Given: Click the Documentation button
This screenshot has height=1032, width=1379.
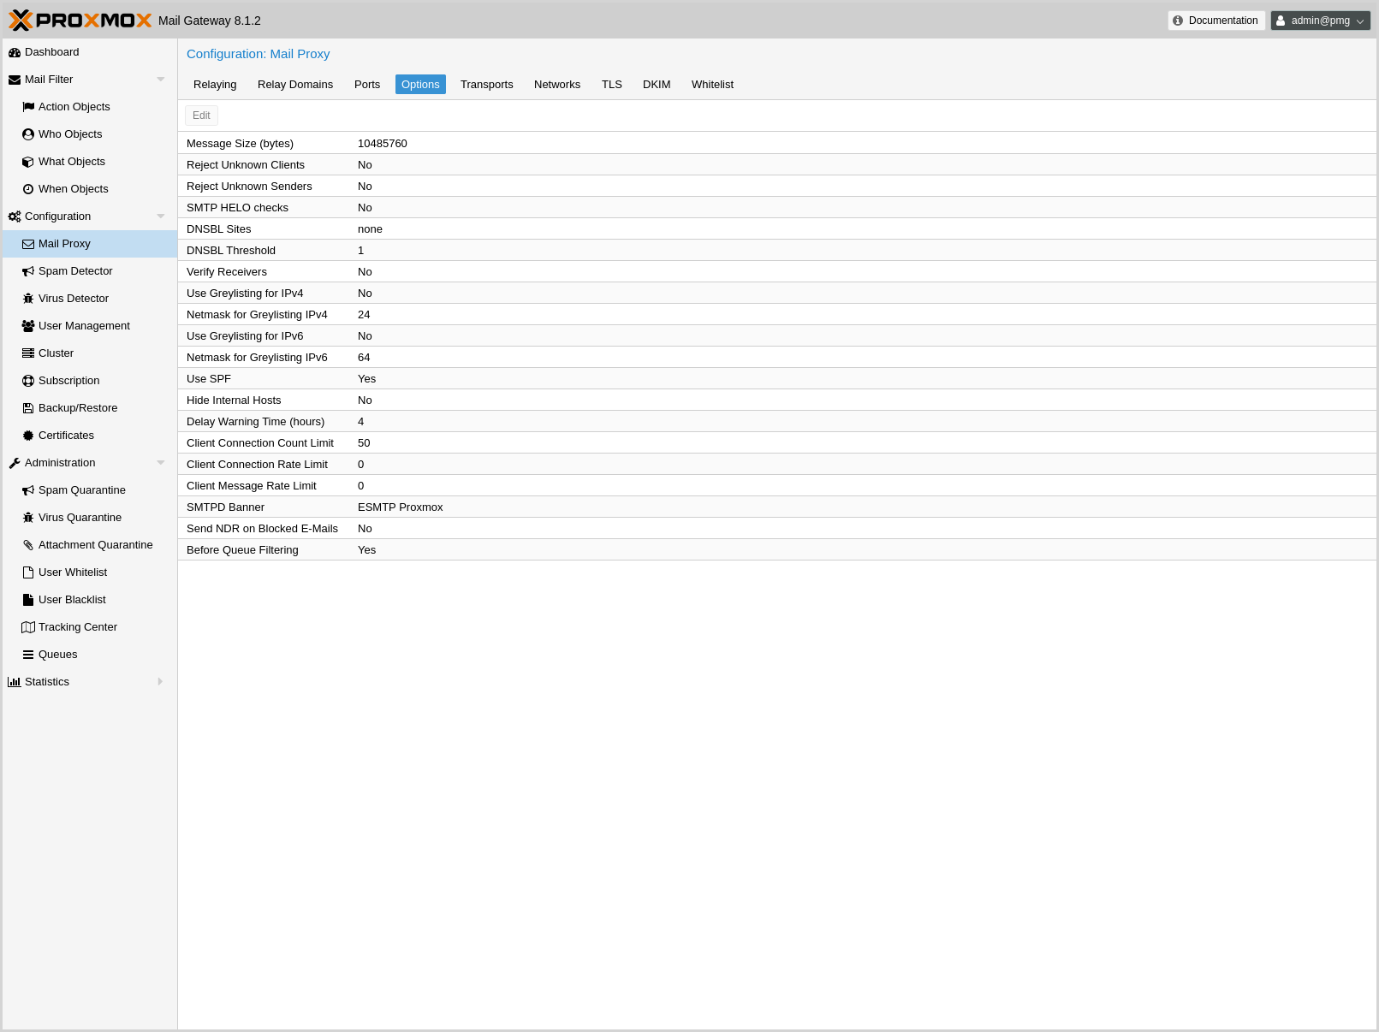Looking at the screenshot, I should [x=1216, y=21].
